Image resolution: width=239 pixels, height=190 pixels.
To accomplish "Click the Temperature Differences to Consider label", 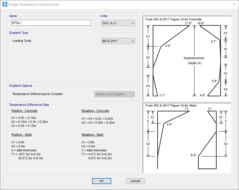I will point(38,94).
